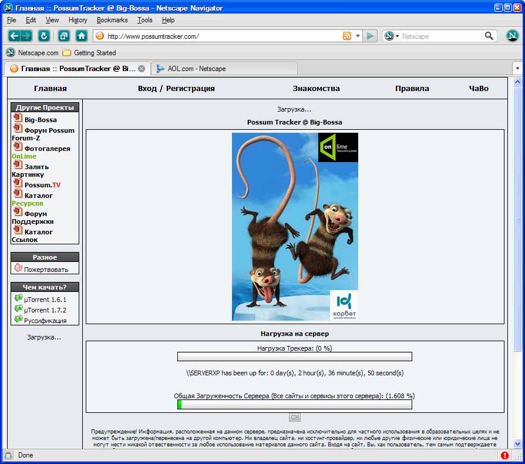The width and height of the screenshot is (525, 464).
Task: Open the list all tabs dropdown
Action: pos(517,69)
